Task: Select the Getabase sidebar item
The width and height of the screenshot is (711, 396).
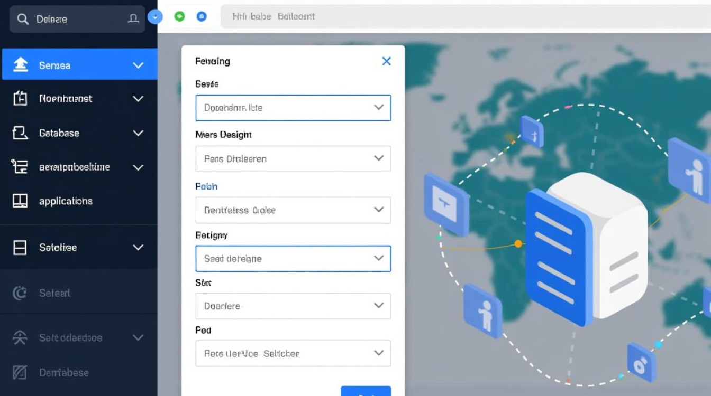Action: click(x=79, y=133)
